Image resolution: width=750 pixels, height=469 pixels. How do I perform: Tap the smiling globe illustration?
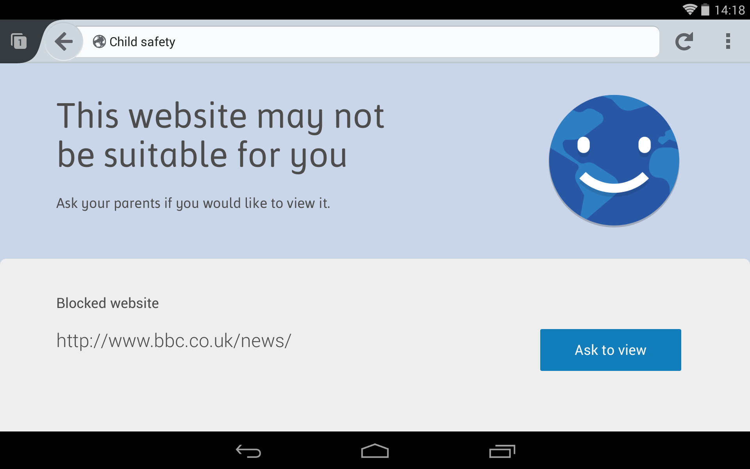614,161
